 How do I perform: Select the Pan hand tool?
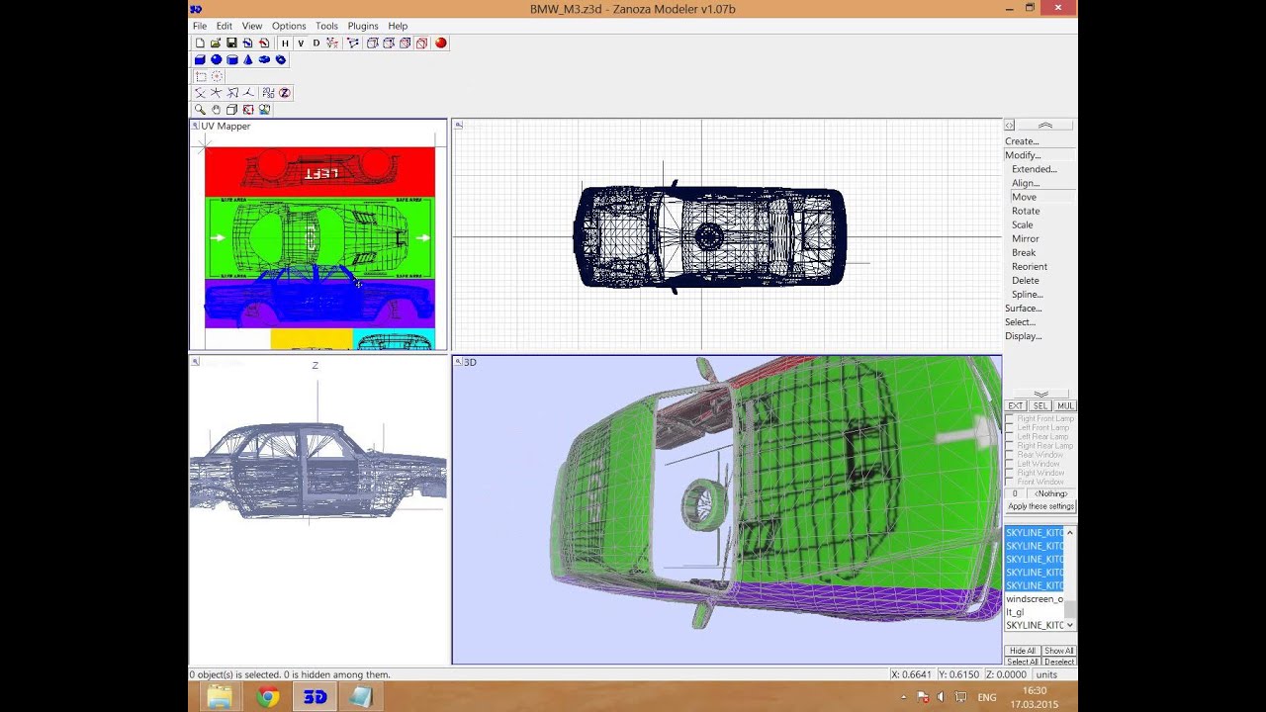pyautogui.click(x=216, y=110)
